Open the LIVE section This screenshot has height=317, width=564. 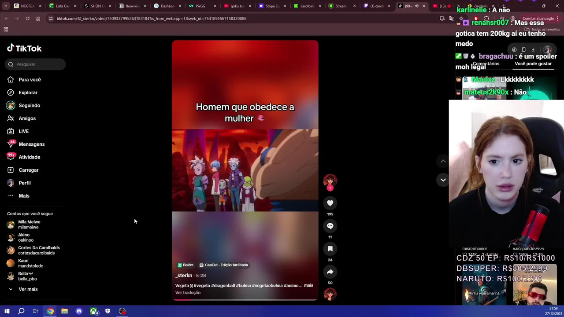(x=24, y=131)
